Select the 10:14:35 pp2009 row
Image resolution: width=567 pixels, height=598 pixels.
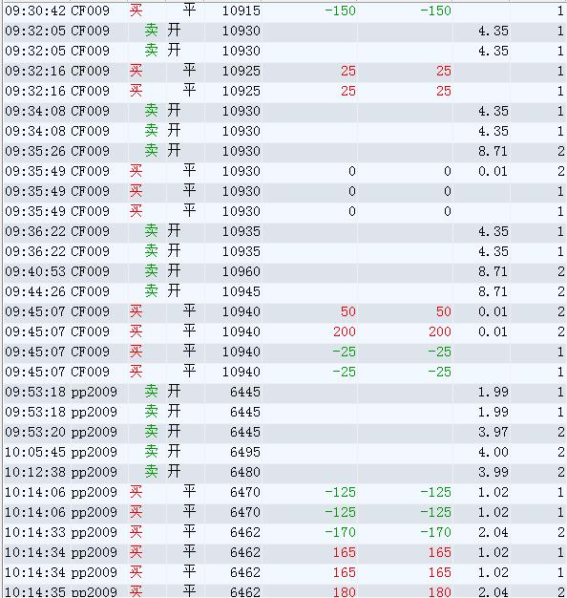285,591
